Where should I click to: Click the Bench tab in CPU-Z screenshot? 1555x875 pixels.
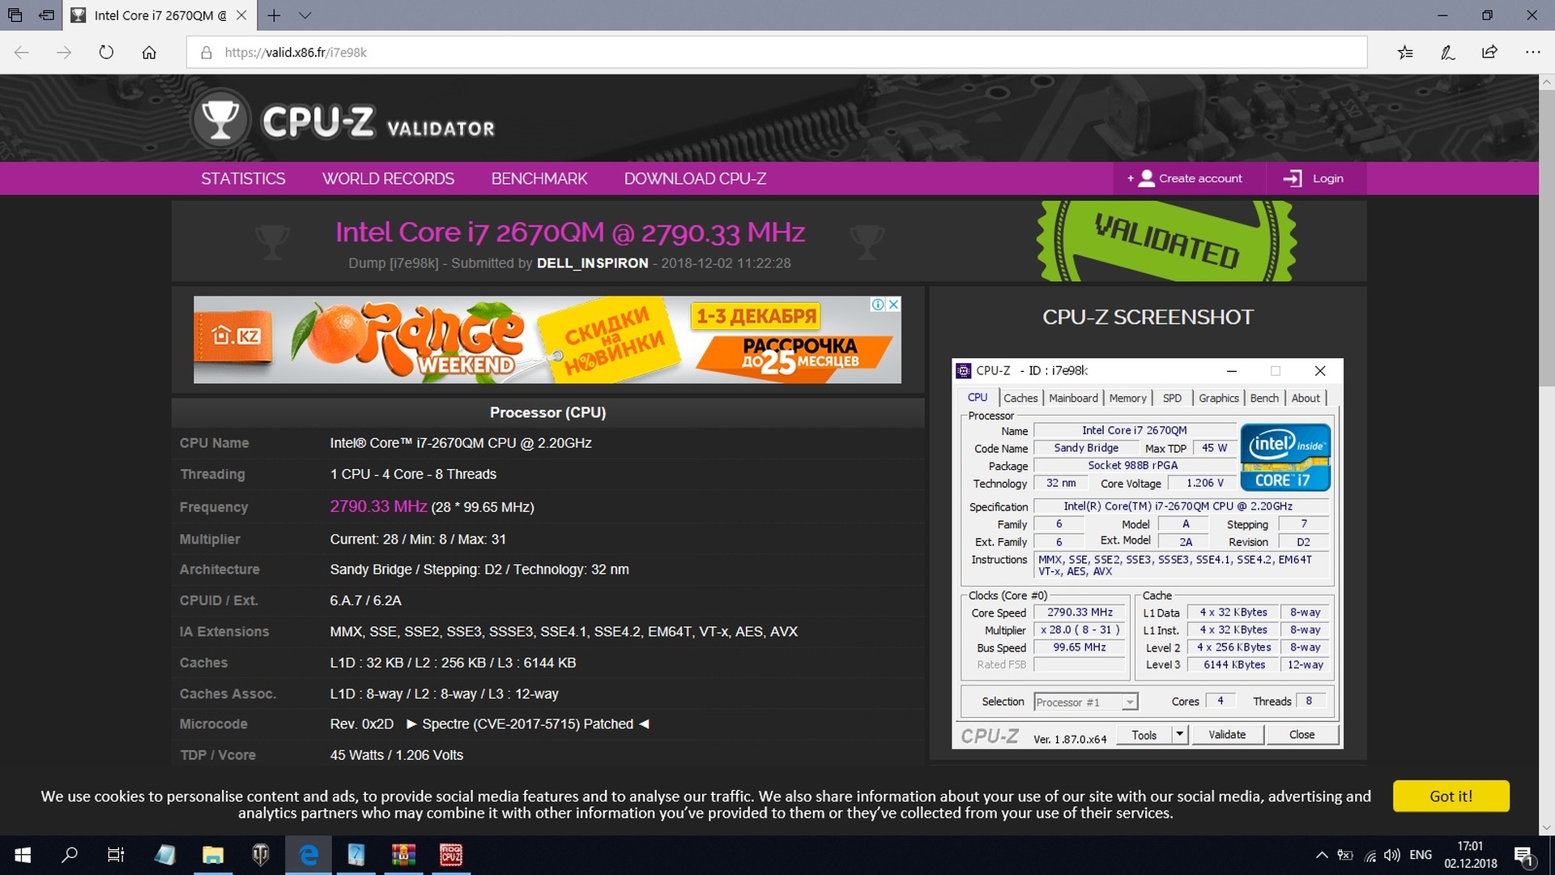click(x=1264, y=398)
